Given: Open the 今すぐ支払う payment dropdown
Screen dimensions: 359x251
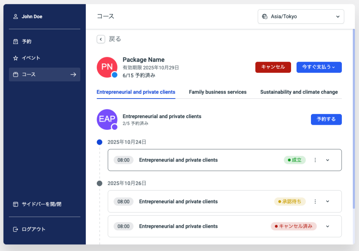Looking at the screenshot, I should click(319, 67).
